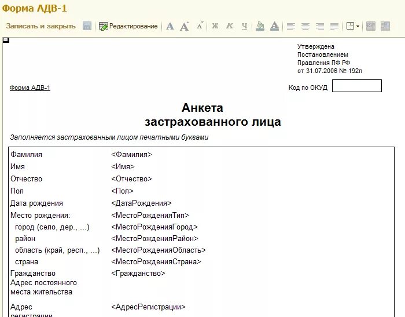
Task: Select the '<МестоРожденияОбласть>' placeholder
Action: click(x=159, y=250)
